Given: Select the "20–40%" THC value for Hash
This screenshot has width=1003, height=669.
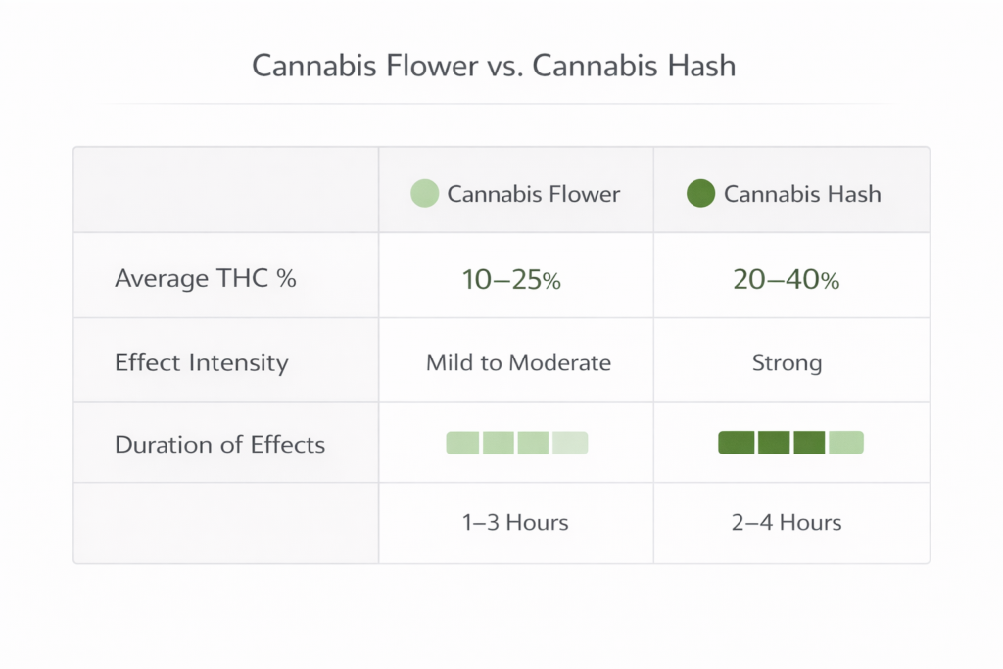Looking at the screenshot, I should click(786, 280).
